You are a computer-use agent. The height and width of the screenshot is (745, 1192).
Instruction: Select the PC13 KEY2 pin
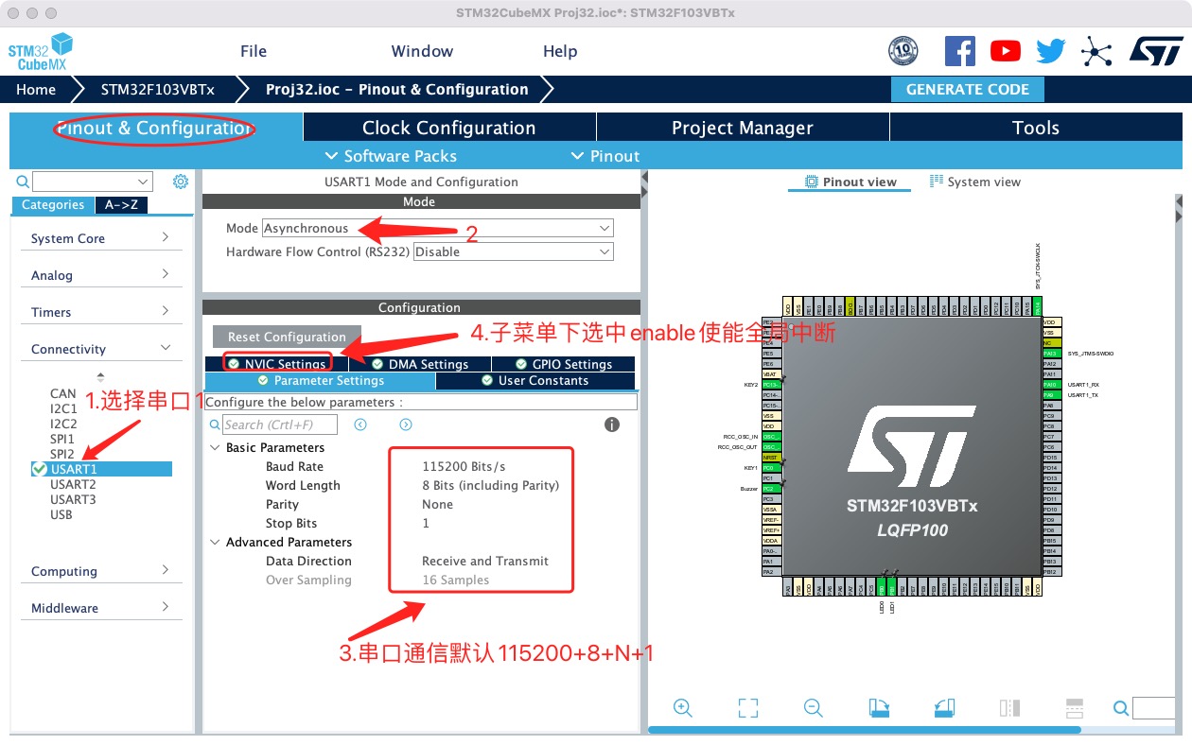click(770, 385)
